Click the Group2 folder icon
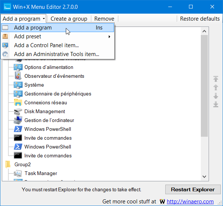Image resolution: width=223 pixels, height=206 pixels. pos(8,164)
